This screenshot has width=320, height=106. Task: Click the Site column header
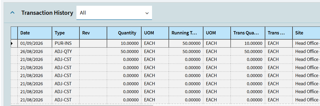pos(306,33)
